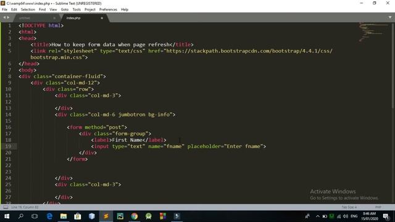Click the closing form tag
Viewport: 395px width, 222px height.
(77, 159)
